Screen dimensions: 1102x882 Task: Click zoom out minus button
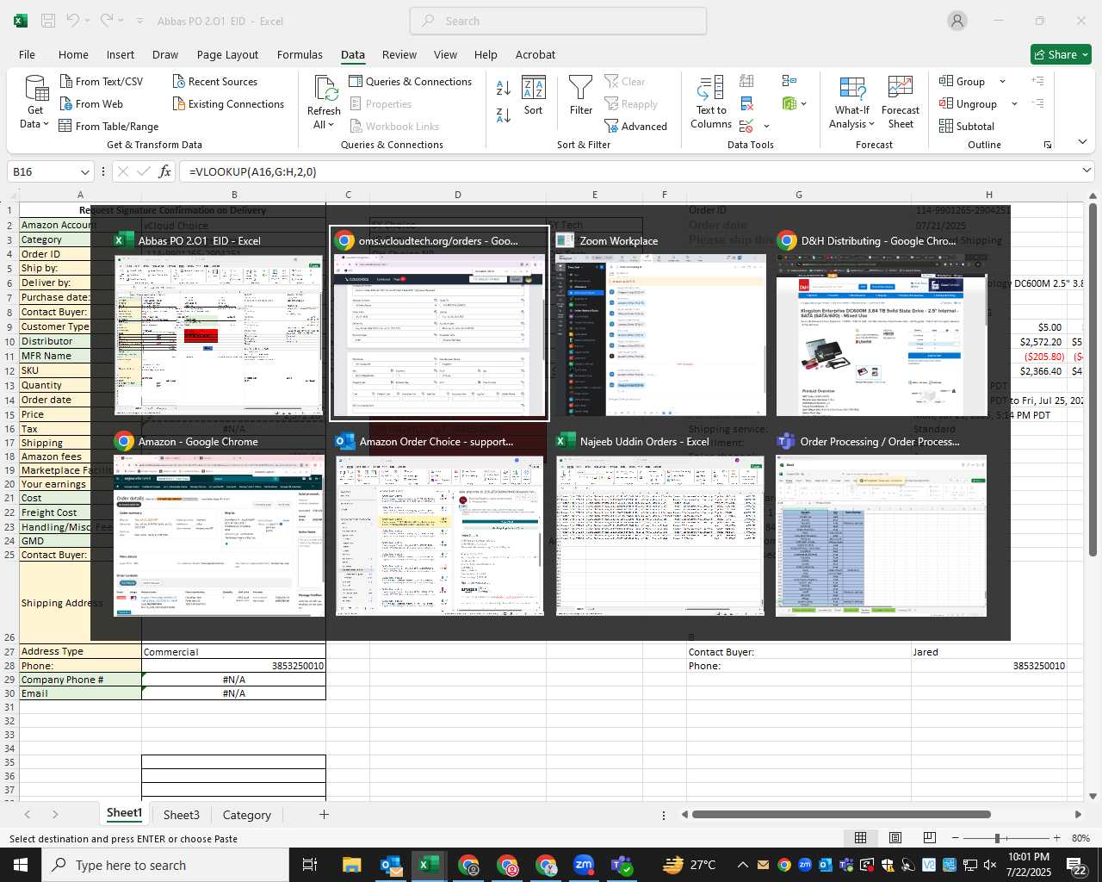pos(955,837)
